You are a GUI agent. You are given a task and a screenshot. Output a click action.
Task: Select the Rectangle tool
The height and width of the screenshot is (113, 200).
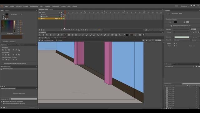(x=69, y=35)
